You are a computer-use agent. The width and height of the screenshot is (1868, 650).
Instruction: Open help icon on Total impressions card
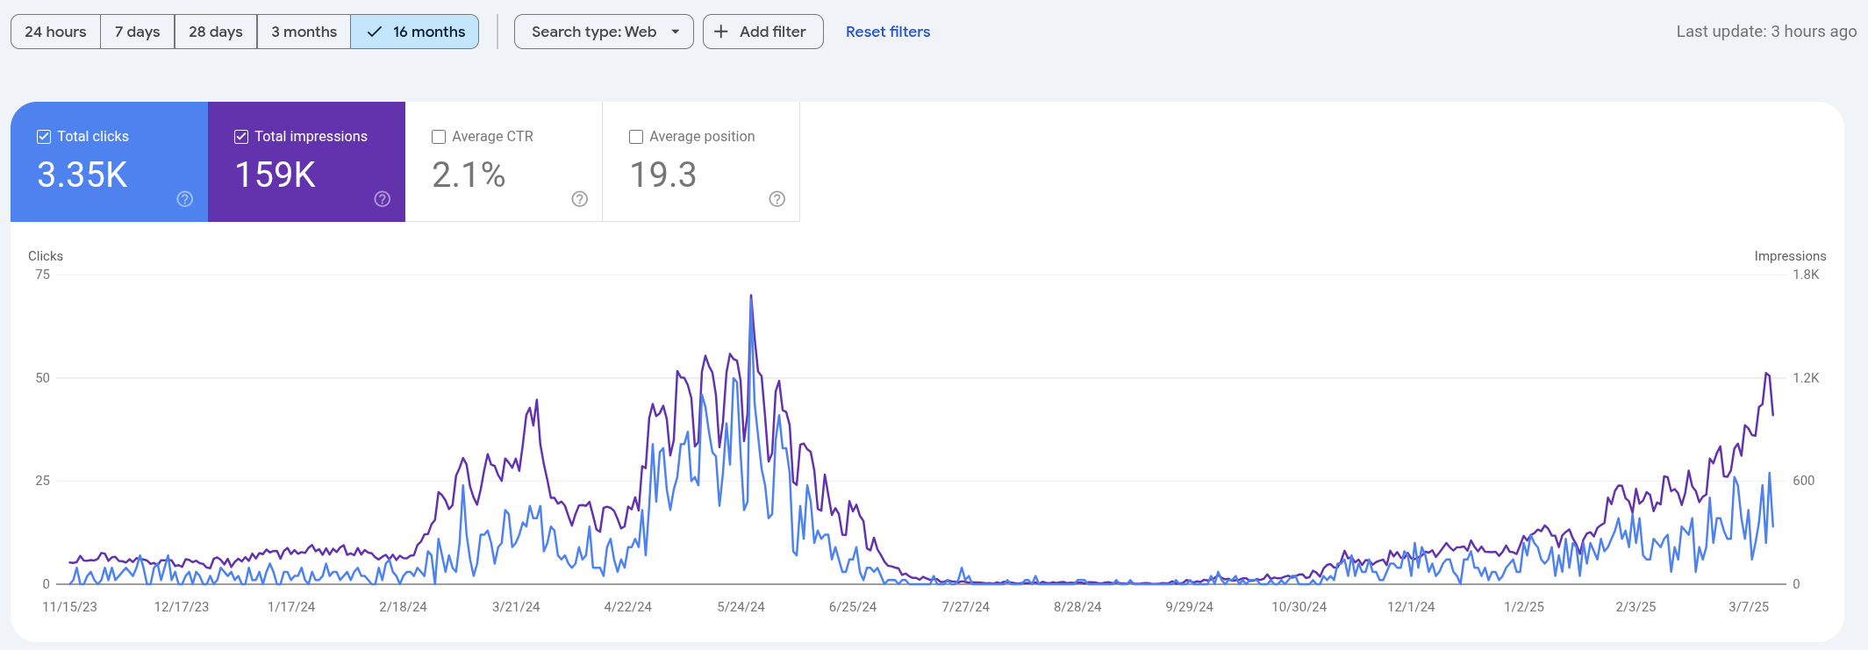[x=382, y=199]
